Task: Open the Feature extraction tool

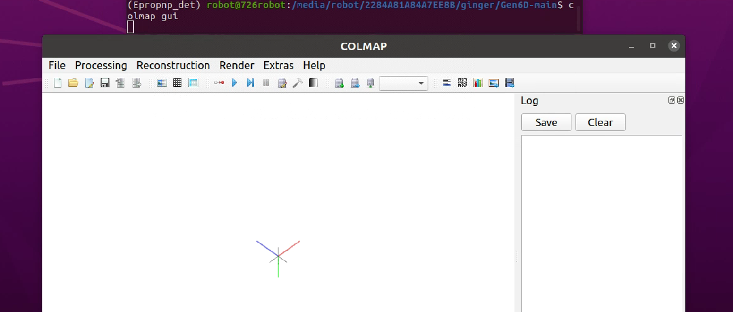Action: (x=162, y=83)
